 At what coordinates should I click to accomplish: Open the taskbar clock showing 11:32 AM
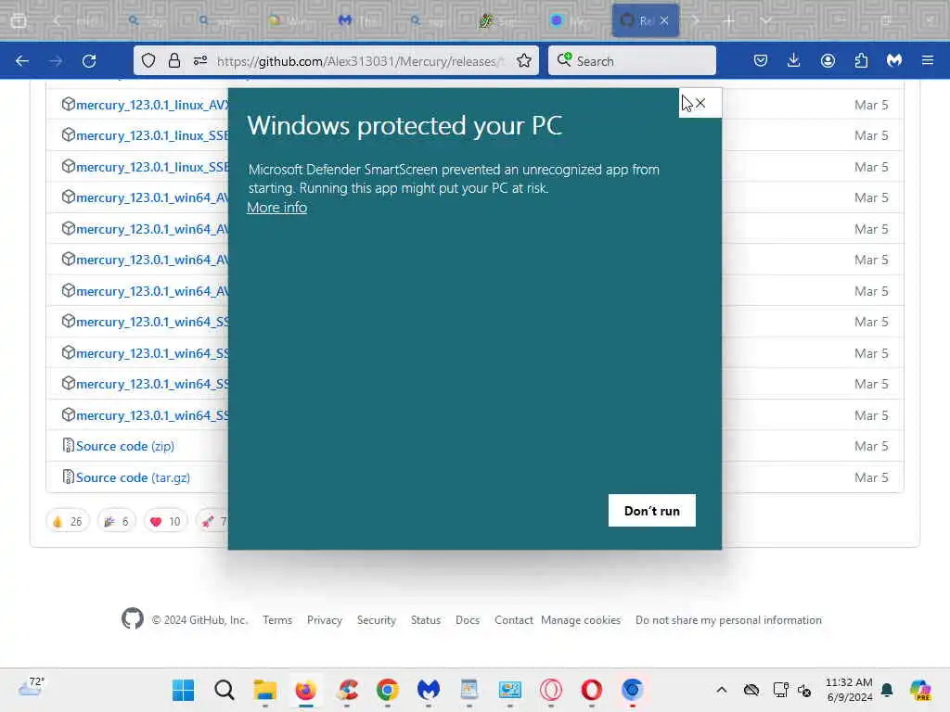pos(850,690)
